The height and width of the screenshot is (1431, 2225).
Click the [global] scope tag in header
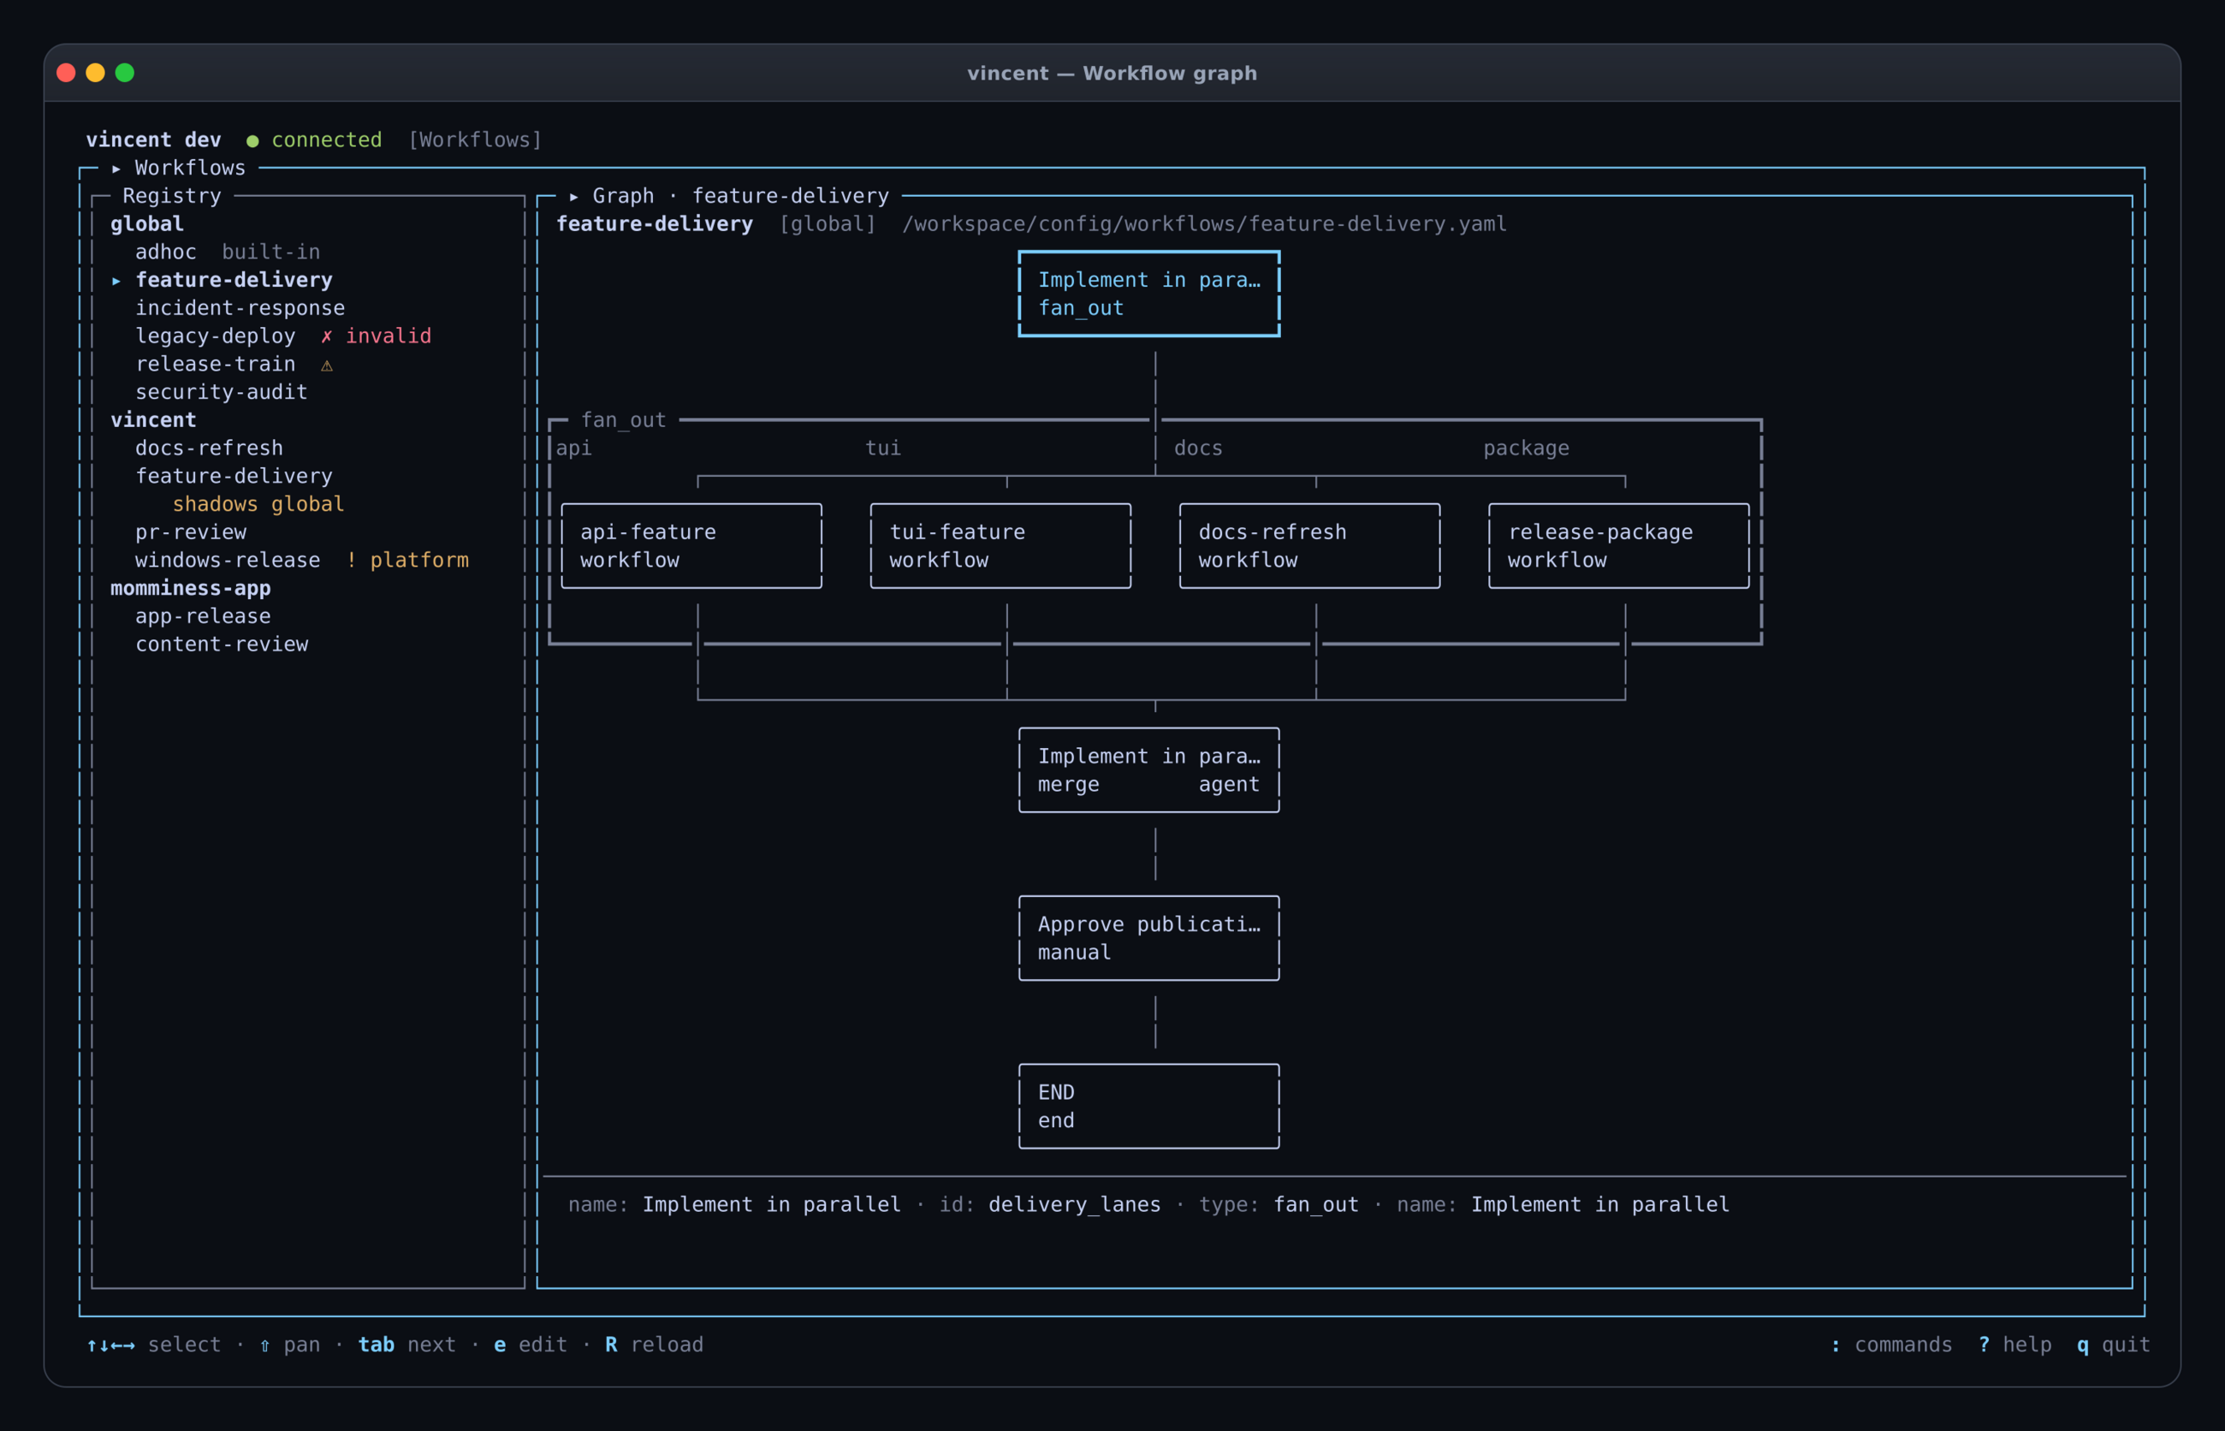click(828, 224)
